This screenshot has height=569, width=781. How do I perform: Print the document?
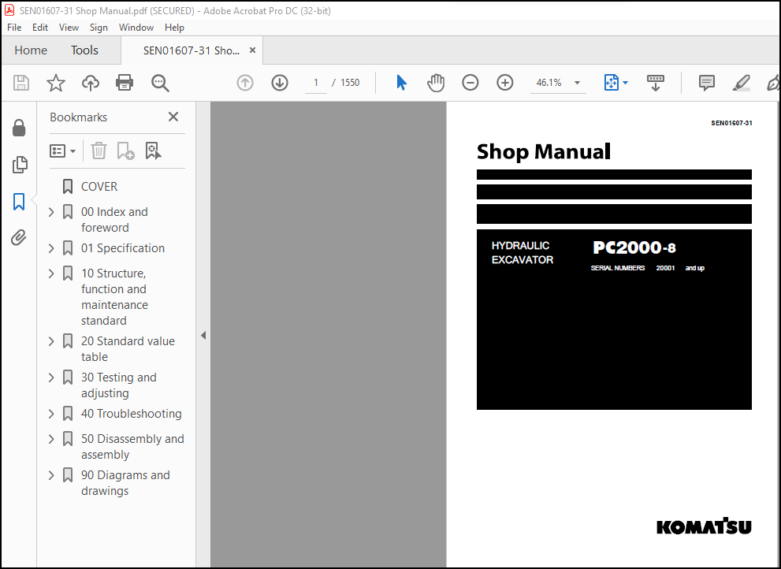[125, 83]
